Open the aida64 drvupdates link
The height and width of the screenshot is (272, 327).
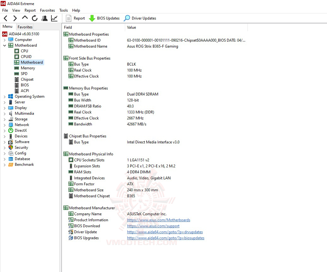pos(165,232)
